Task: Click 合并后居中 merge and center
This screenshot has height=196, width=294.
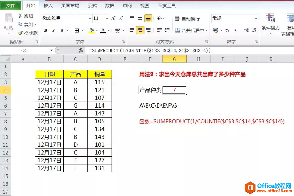Action: pos(190,30)
